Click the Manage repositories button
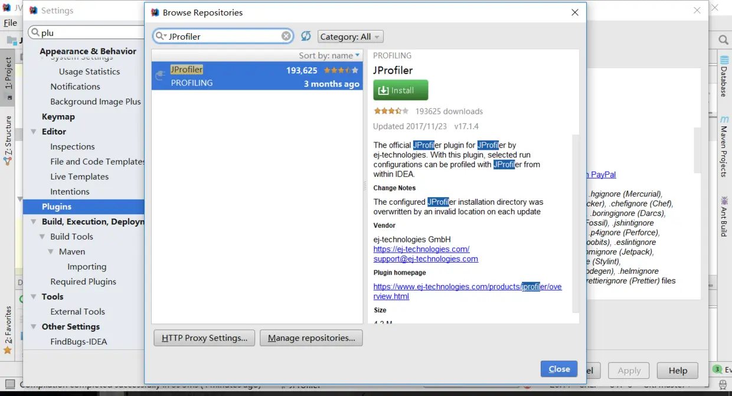Screen dimensions: 732x396 coord(311,338)
